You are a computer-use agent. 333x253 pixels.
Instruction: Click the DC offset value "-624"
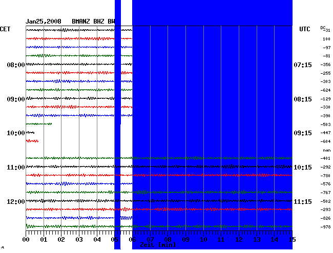click(325, 90)
